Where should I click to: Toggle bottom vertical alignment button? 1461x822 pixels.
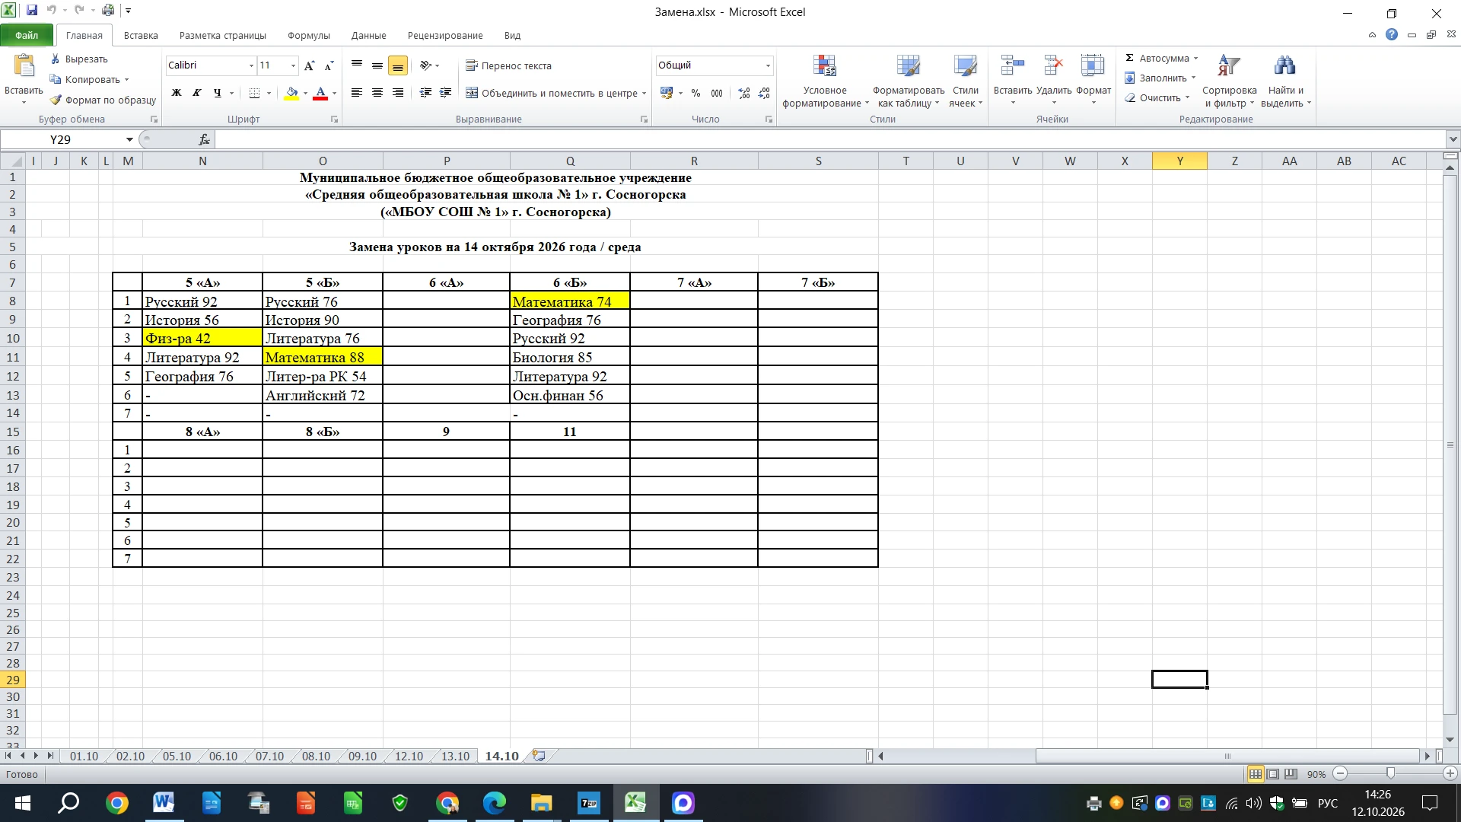(397, 66)
